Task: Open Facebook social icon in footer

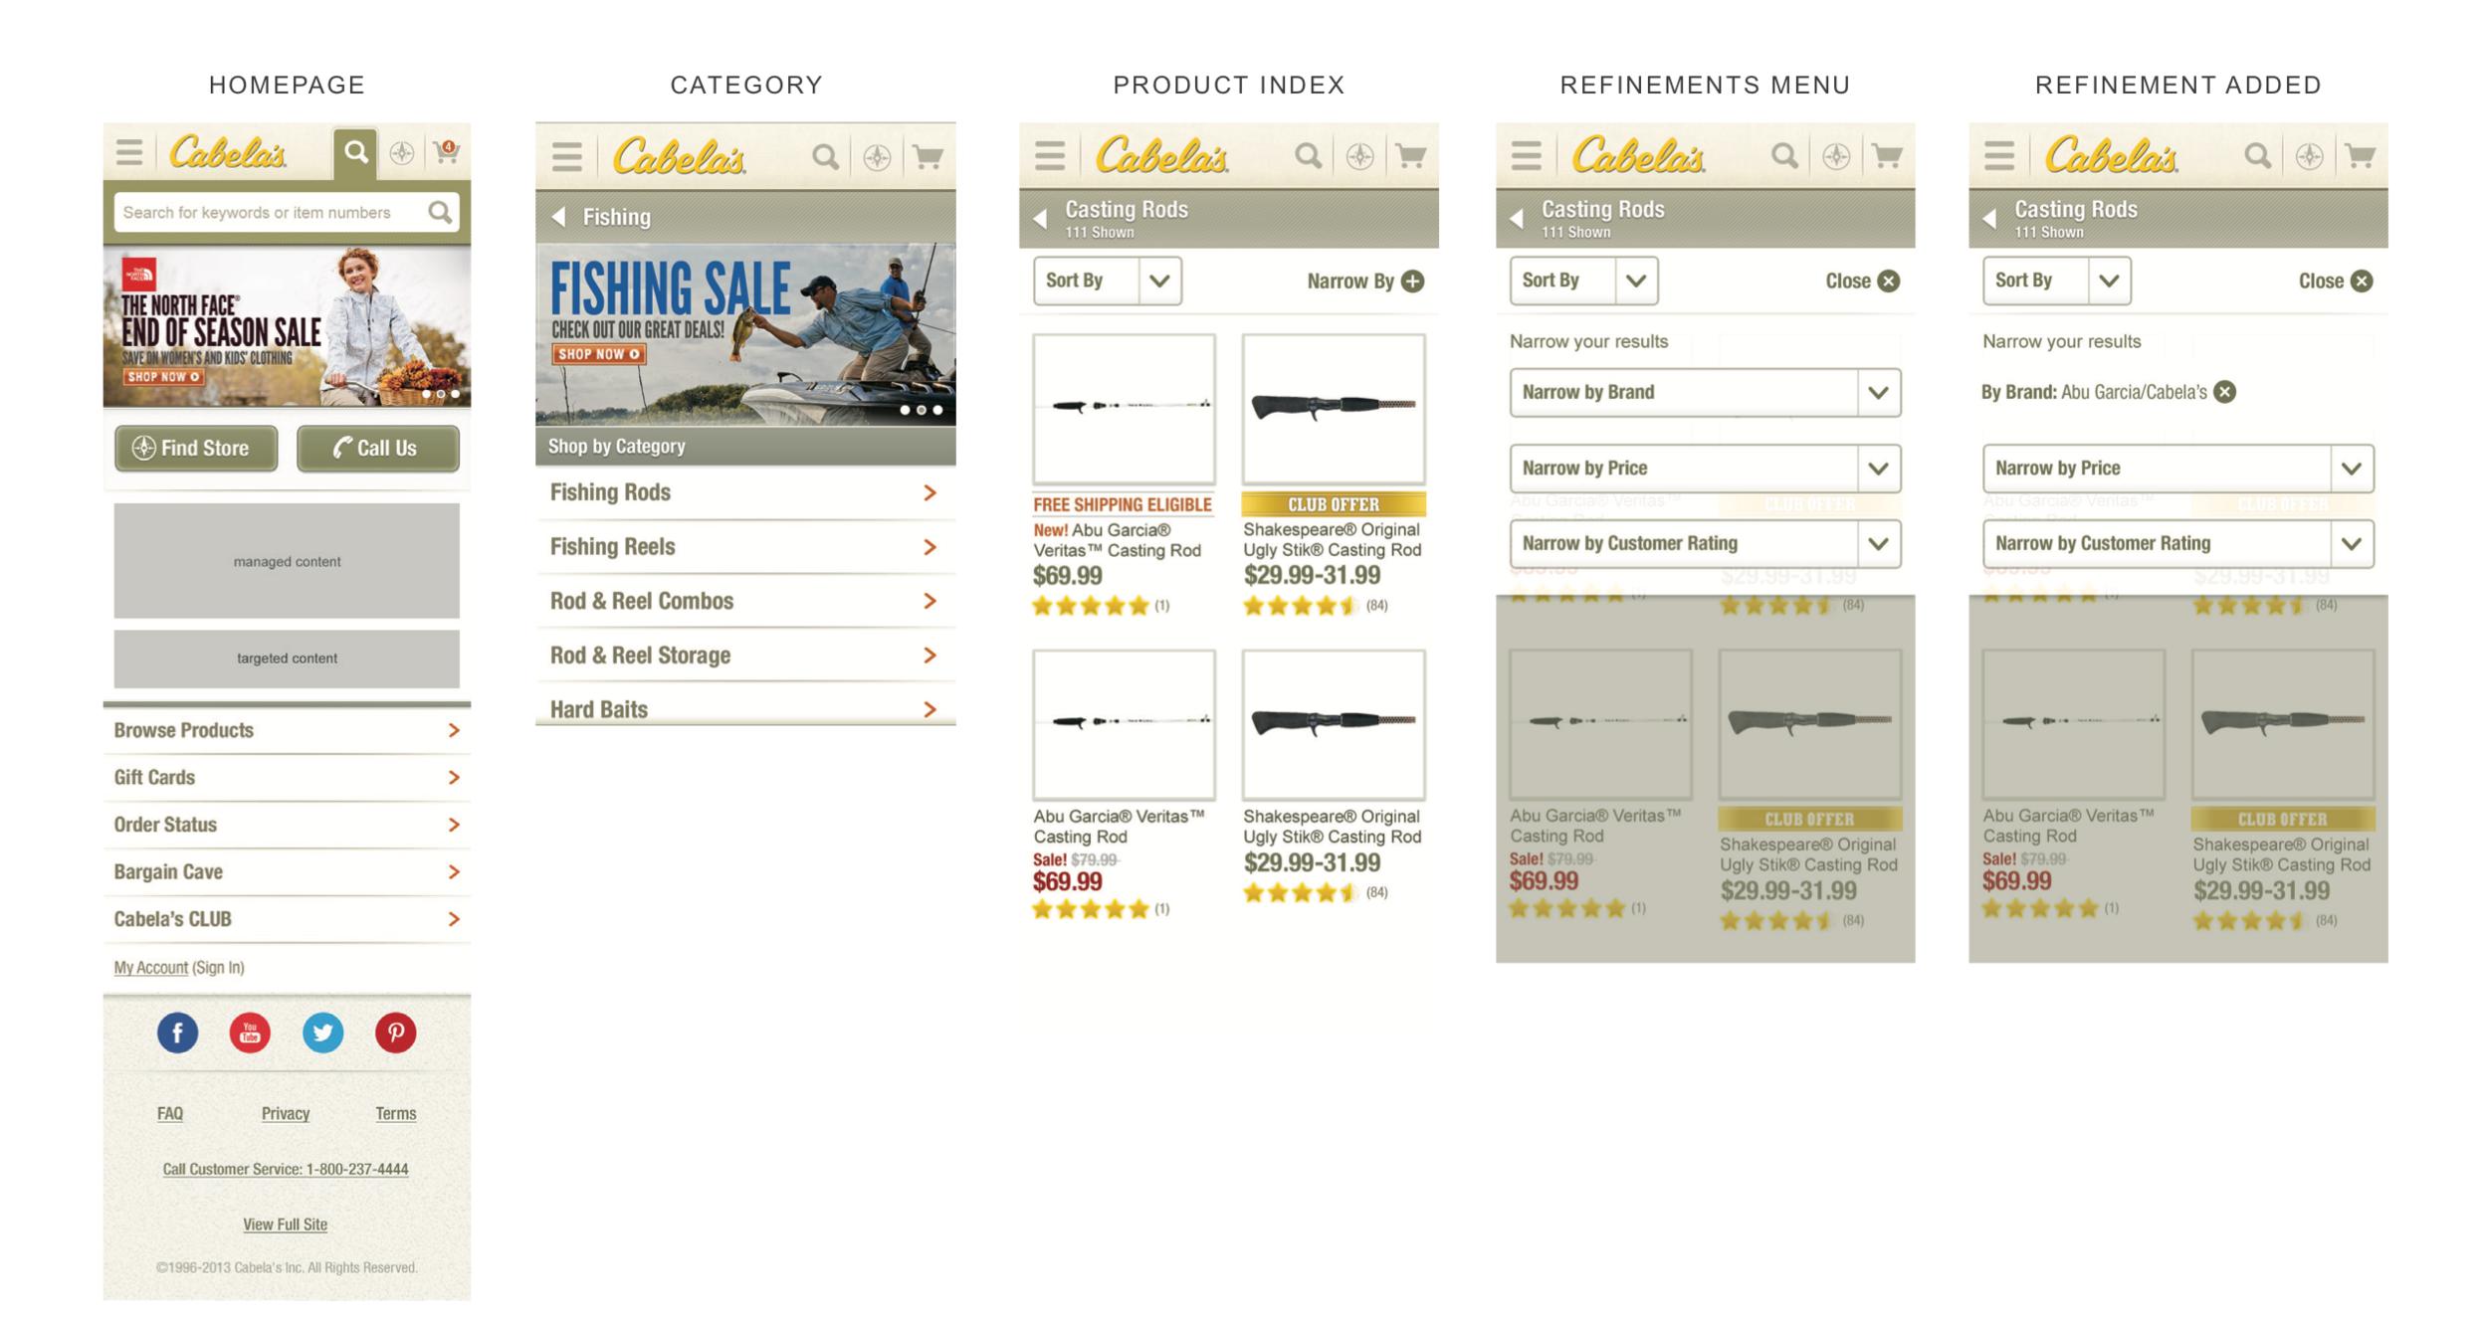Action: 177,1033
